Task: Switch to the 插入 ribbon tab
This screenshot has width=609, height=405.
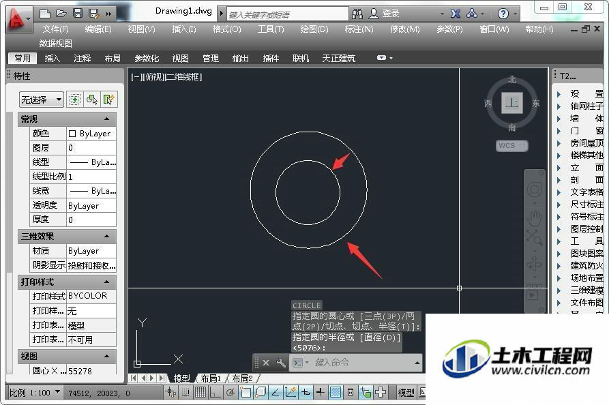Action: [x=52, y=58]
